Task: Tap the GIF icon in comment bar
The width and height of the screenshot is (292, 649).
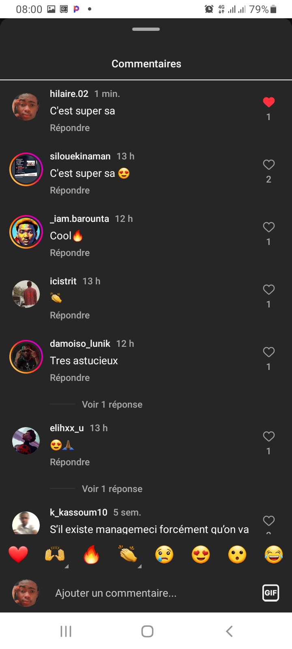Action: (x=271, y=593)
